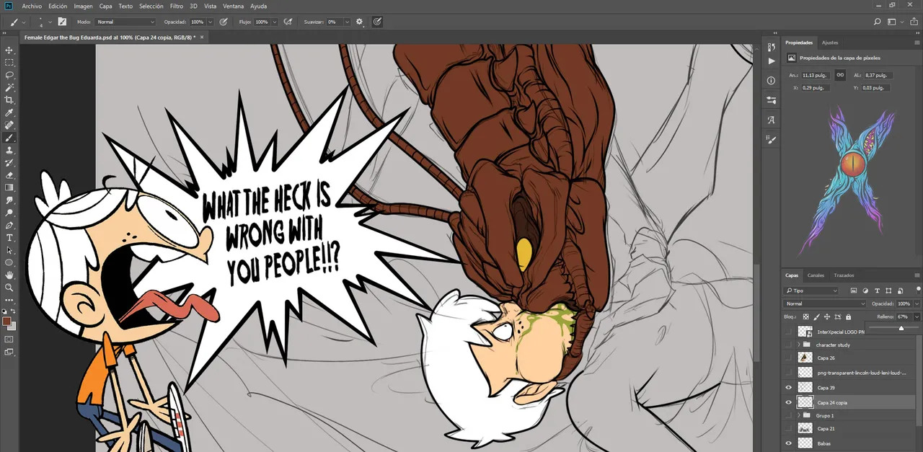This screenshot has width=923, height=452.
Task: Expand the character study group
Action: coord(798,345)
